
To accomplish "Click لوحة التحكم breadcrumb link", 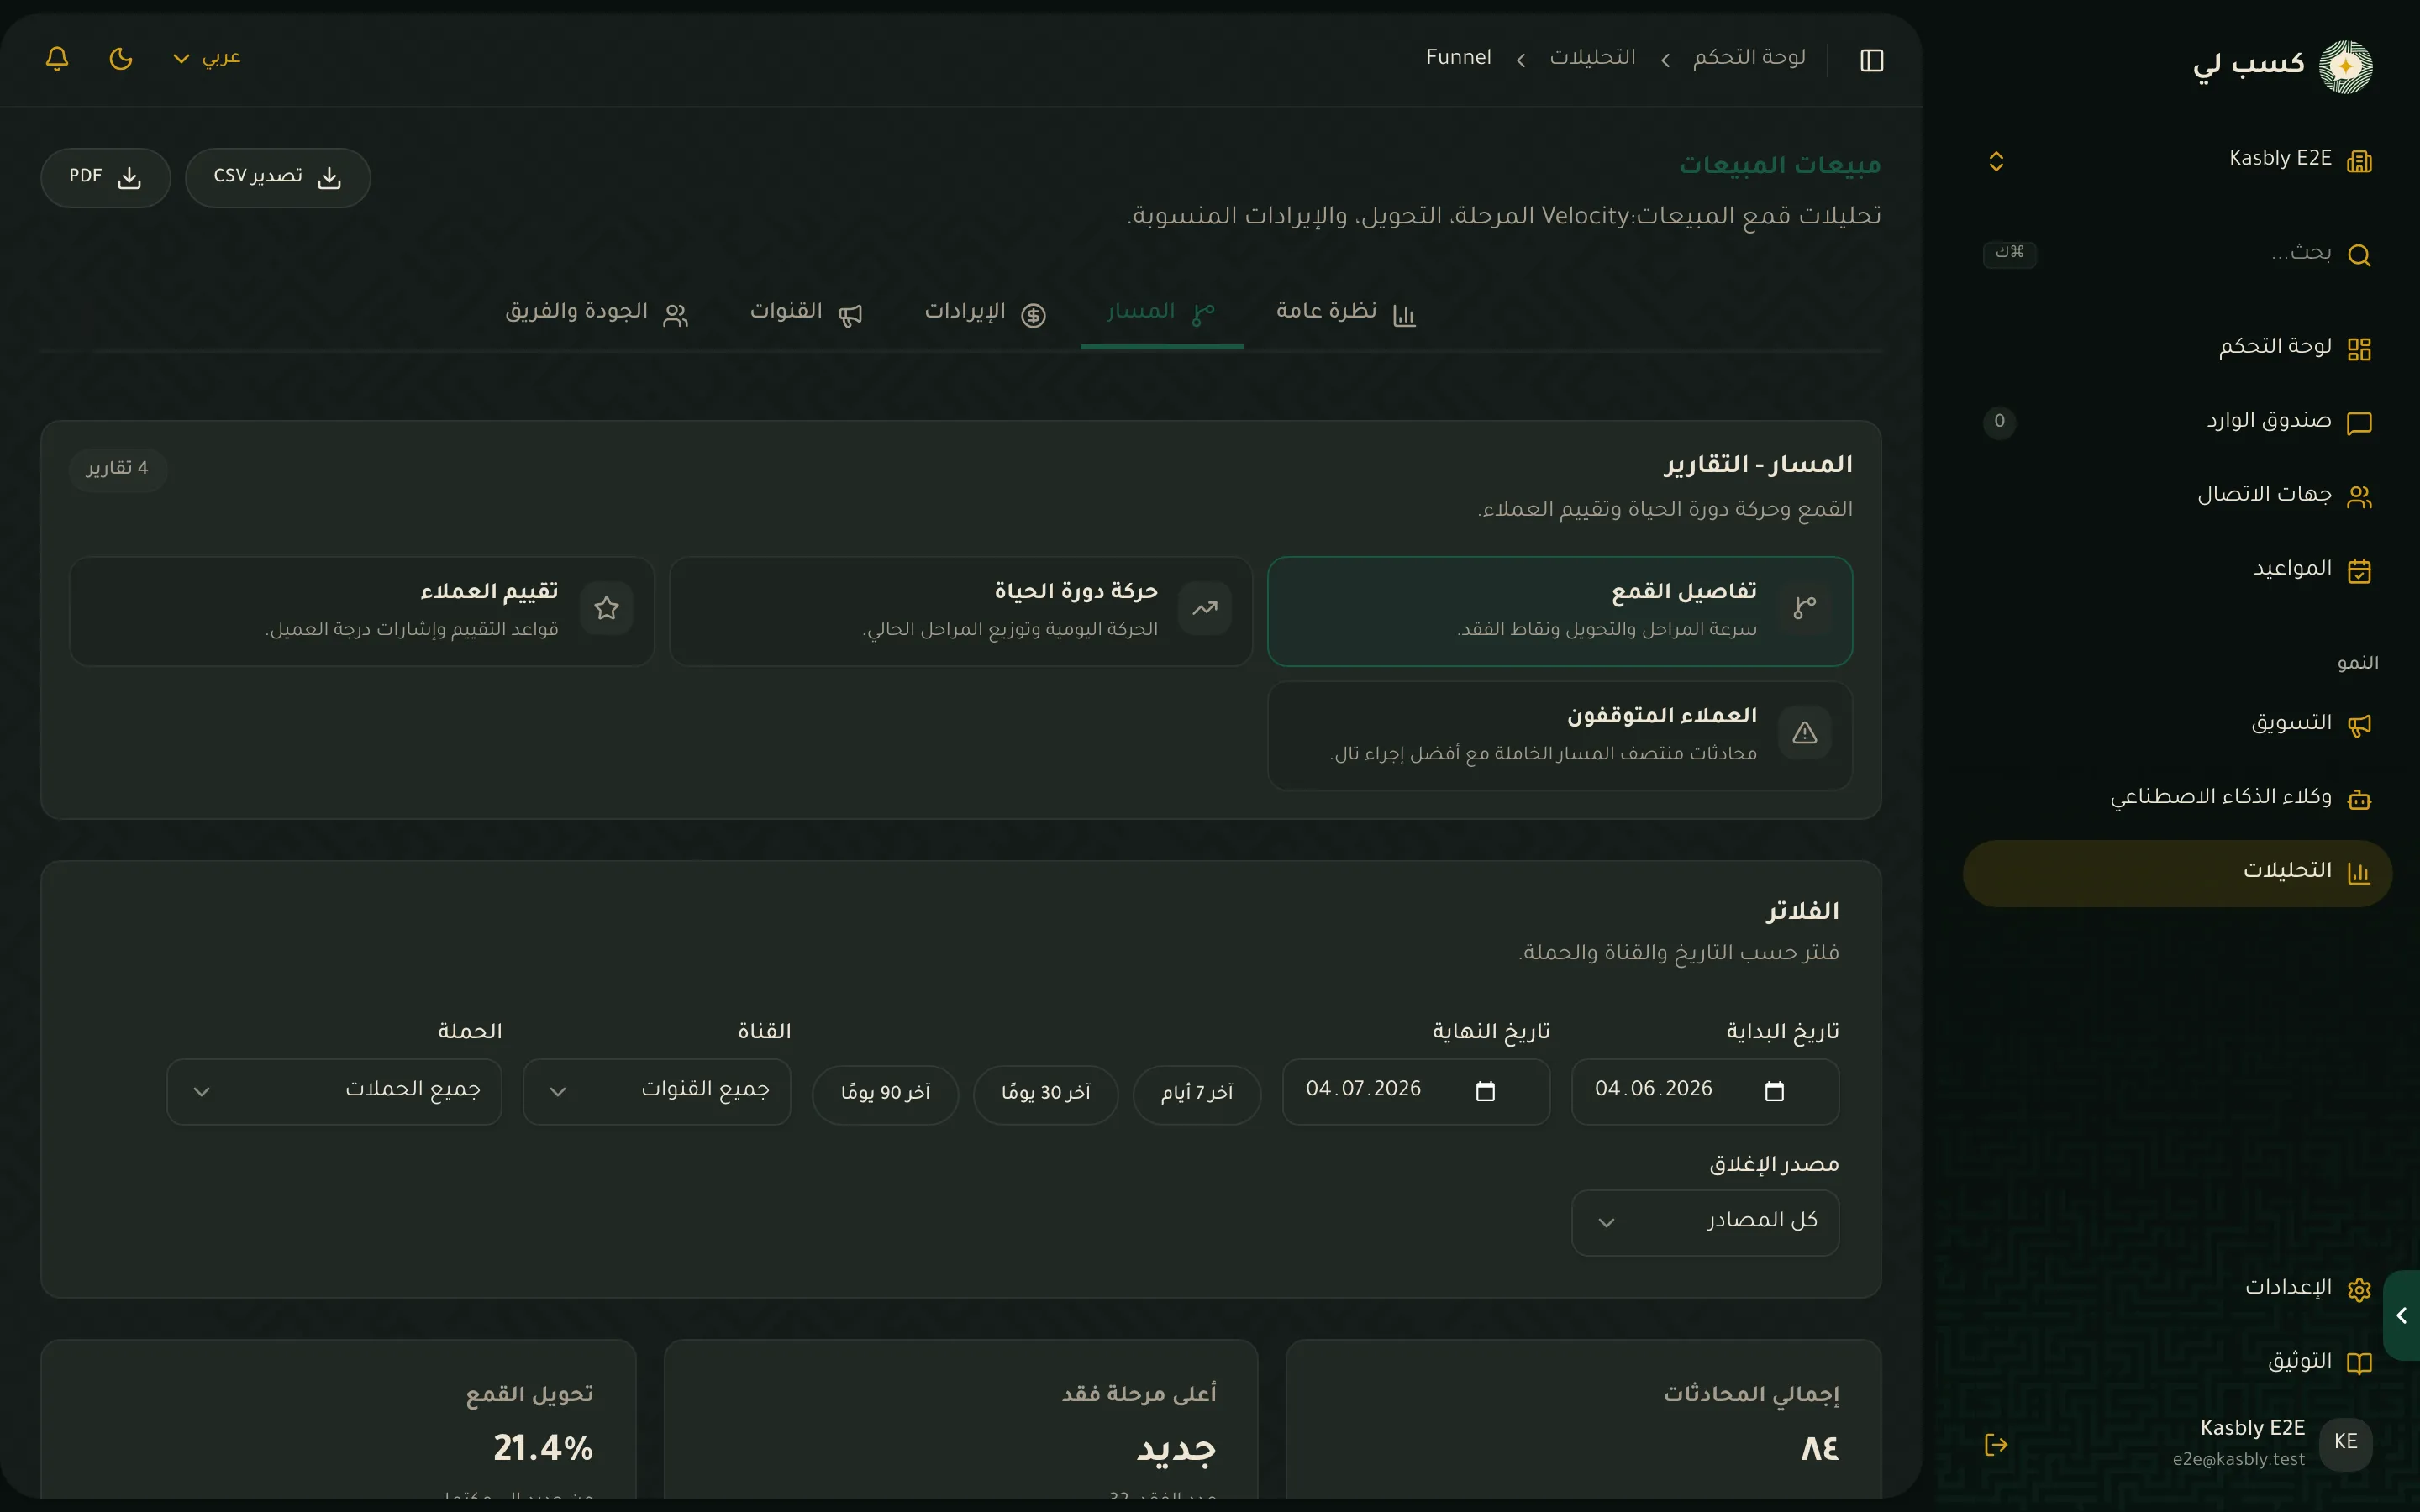I will pos(1749,58).
